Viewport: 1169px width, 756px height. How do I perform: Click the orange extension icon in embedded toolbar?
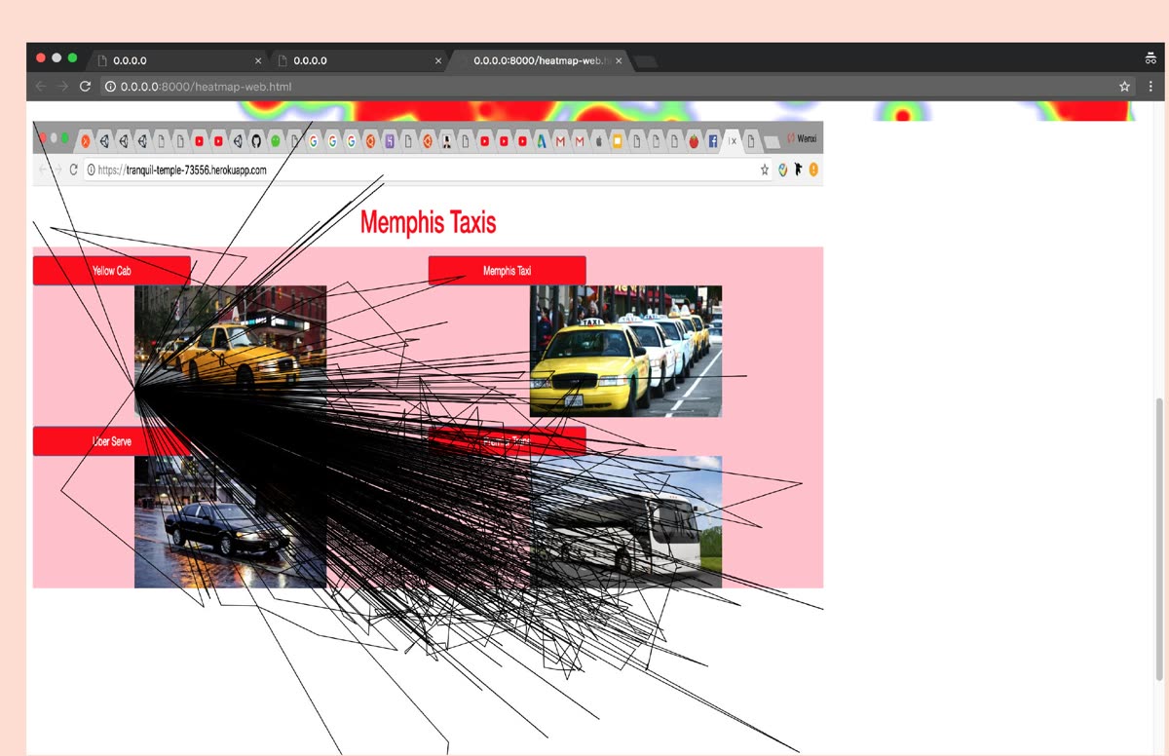(813, 170)
